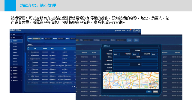This screenshot has width=192, height=108.
Task: Click the 地址 column header in left table
Action: tap(64, 49)
